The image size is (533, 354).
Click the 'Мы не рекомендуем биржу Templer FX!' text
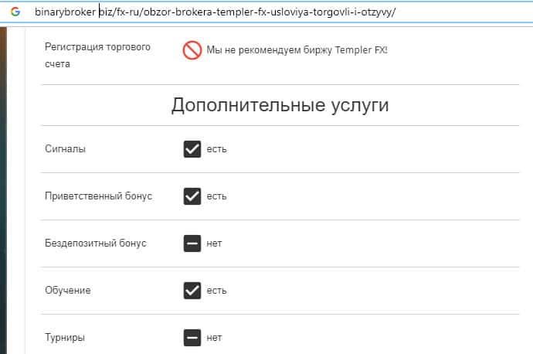coord(297,50)
